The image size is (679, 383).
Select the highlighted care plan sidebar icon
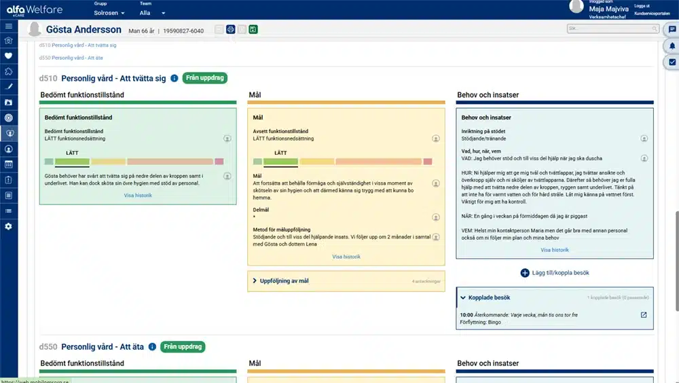pos(9,134)
